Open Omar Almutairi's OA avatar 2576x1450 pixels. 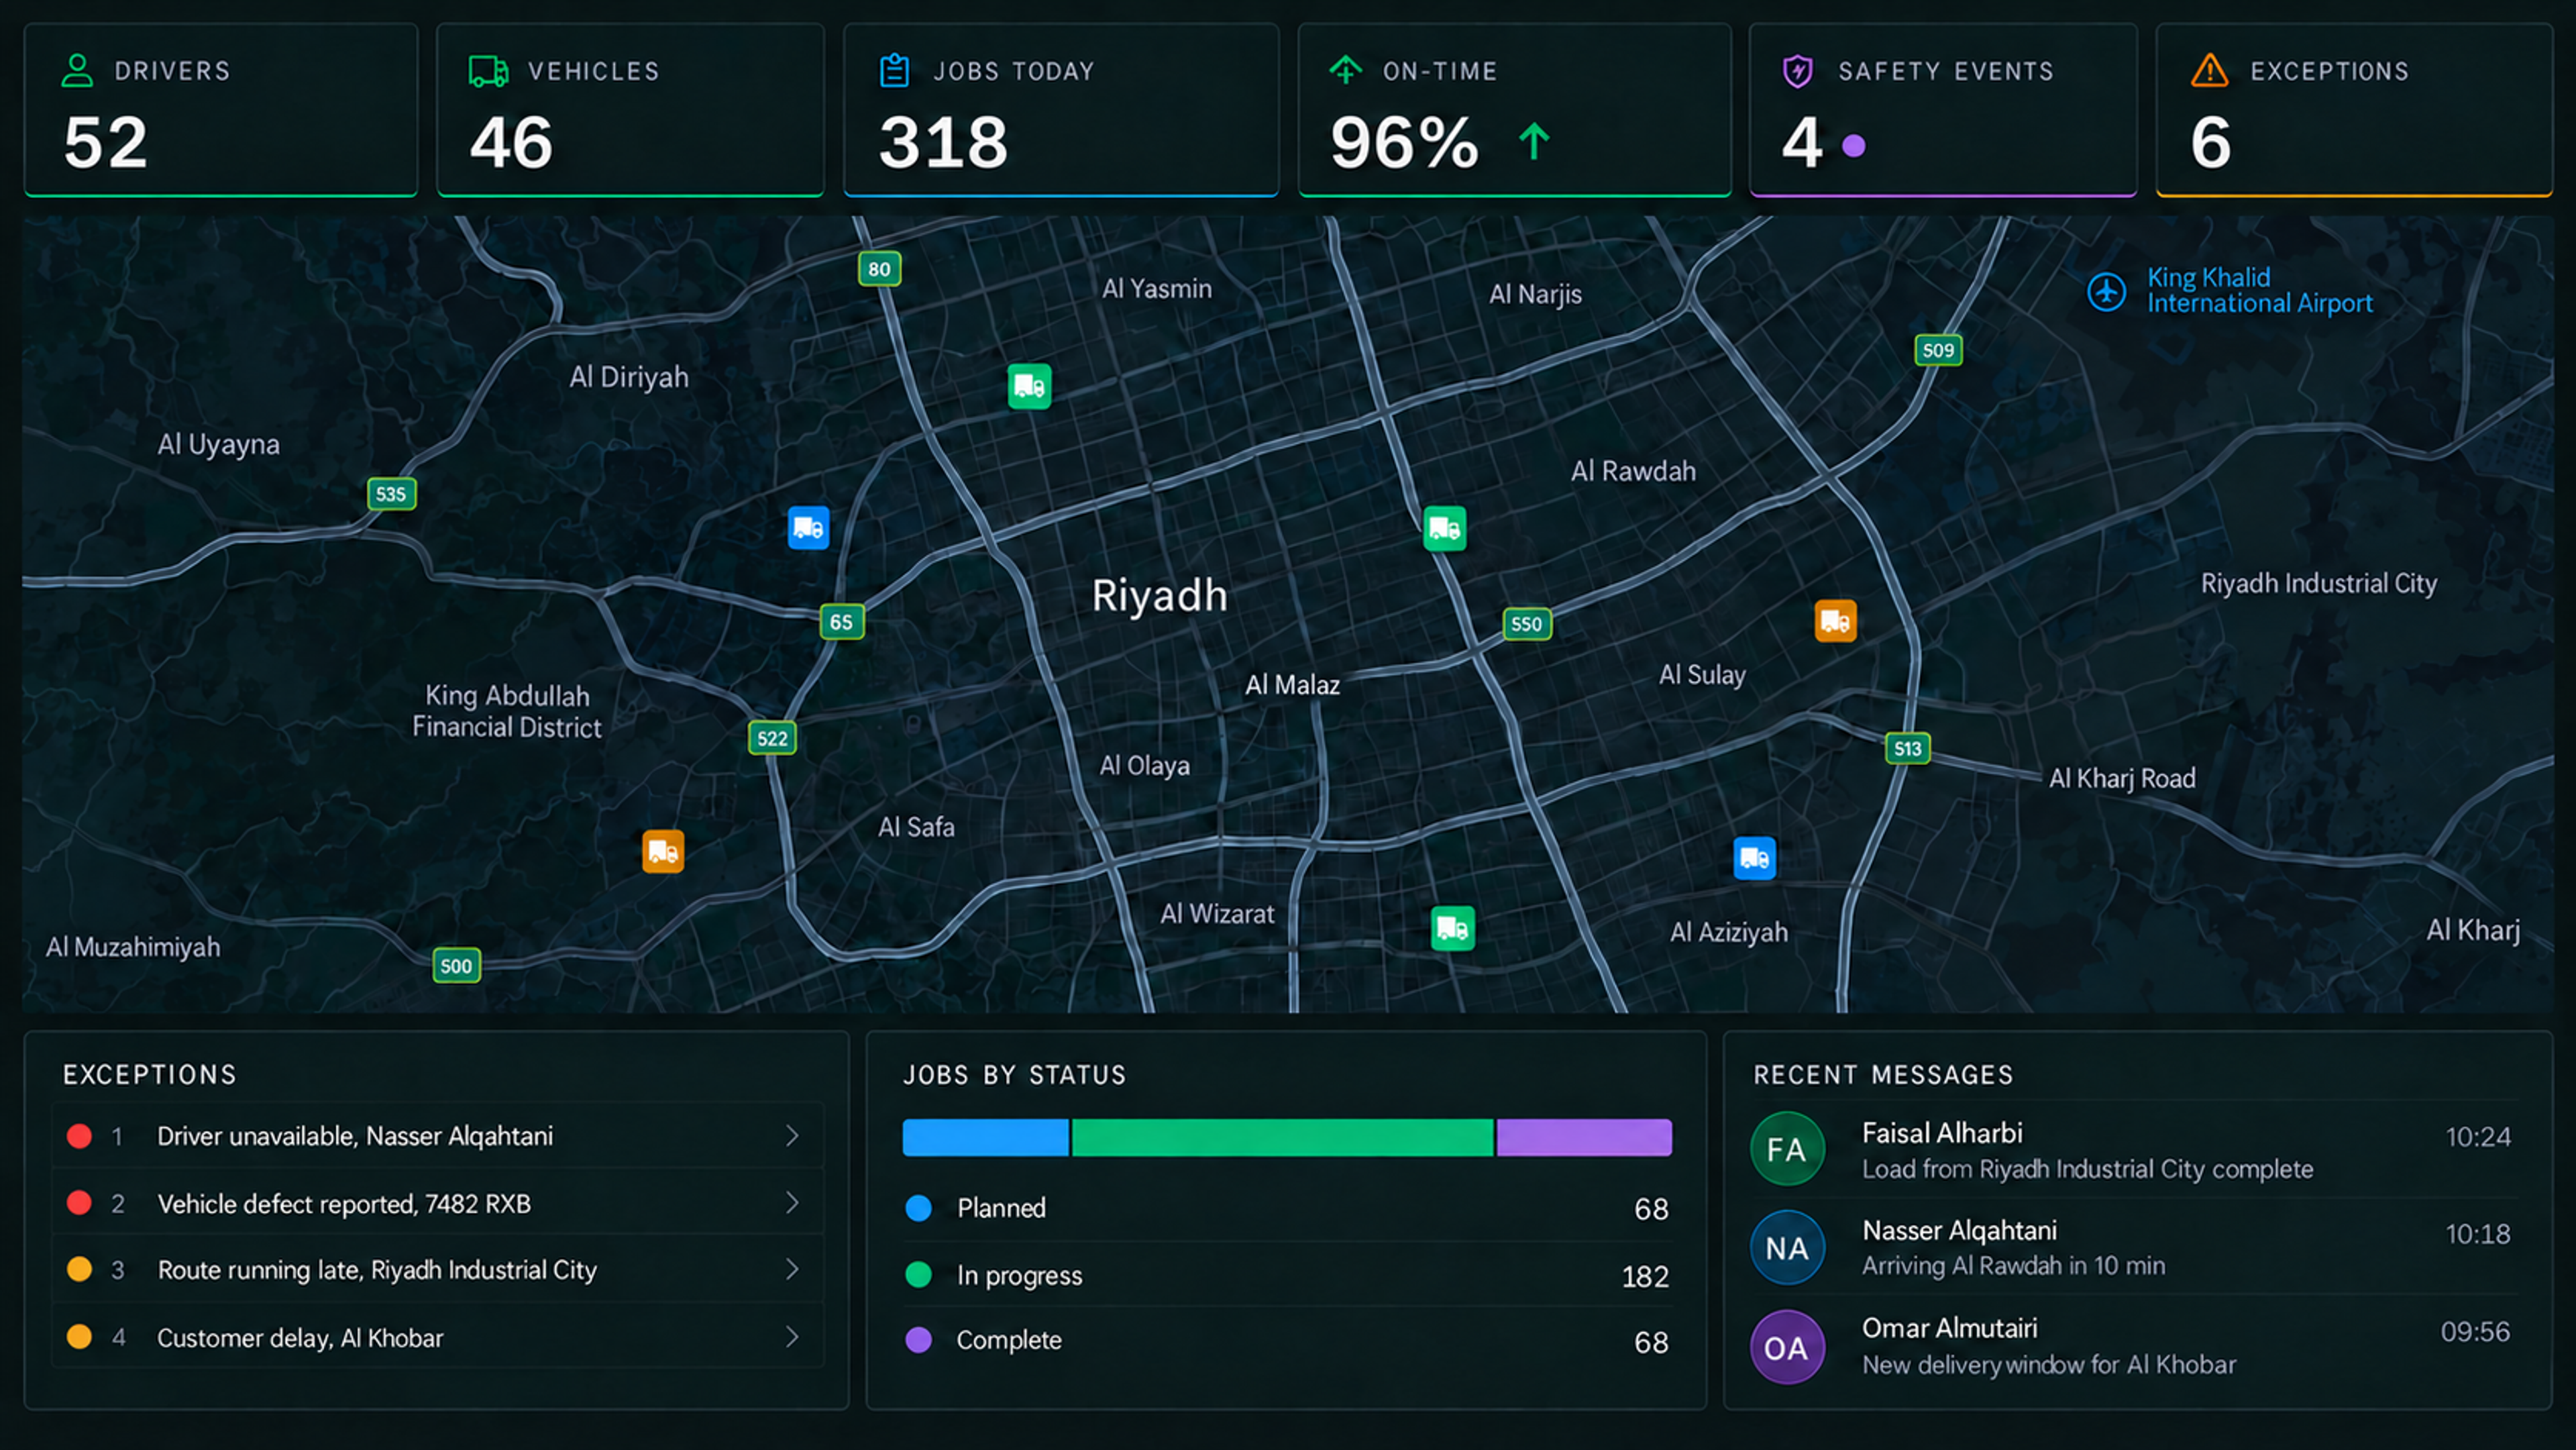(x=1787, y=1347)
